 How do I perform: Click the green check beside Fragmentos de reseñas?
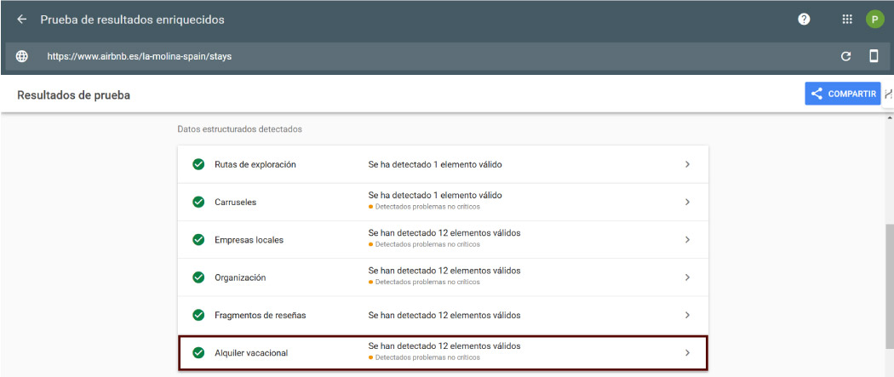click(198, 315)
